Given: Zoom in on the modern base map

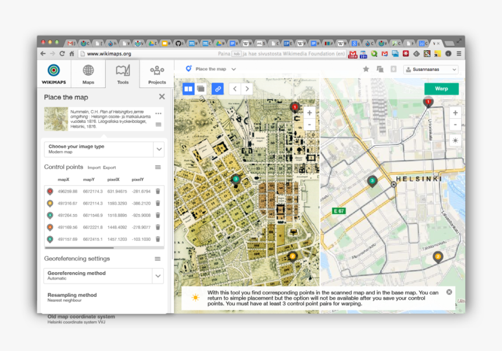Looking at the screenshot, I should point(455,113).
